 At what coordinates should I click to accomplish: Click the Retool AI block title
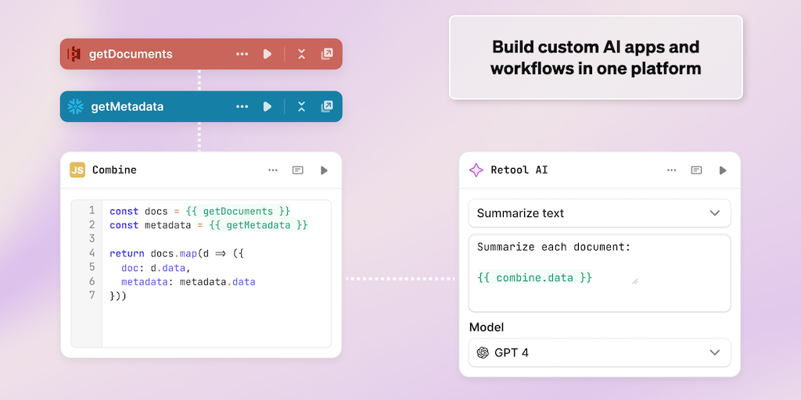519,170
